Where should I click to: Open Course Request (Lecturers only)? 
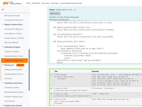tap(71, 3)
